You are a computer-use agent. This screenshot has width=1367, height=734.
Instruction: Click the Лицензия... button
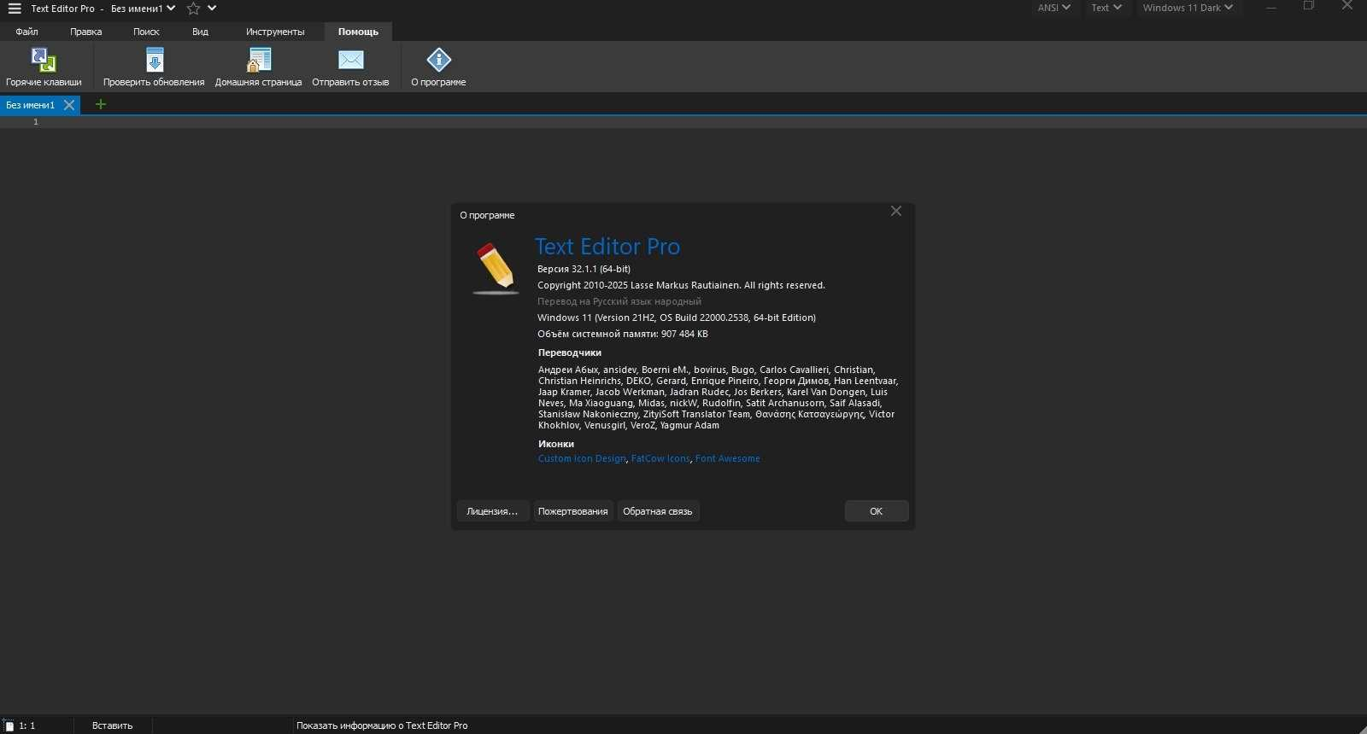(x=492, y=511)
